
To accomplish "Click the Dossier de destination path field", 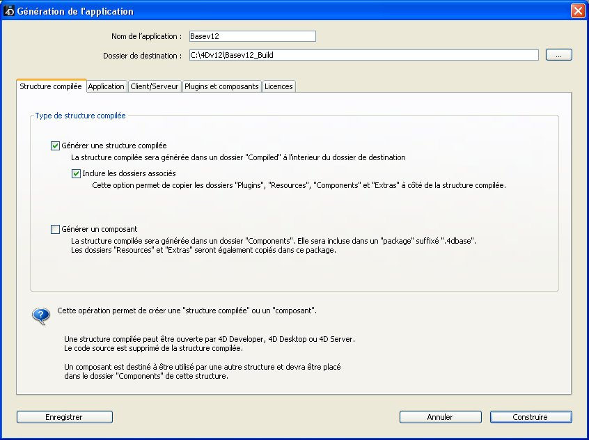I will [363, 55].
